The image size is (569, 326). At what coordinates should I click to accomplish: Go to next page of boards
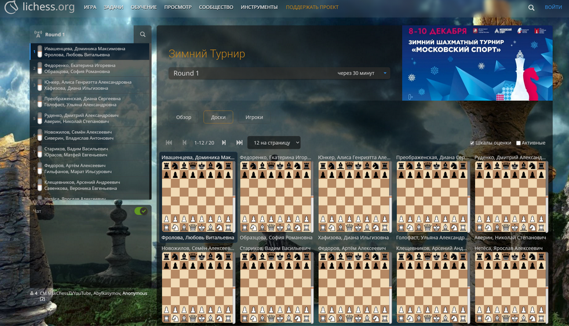(224, 142)
